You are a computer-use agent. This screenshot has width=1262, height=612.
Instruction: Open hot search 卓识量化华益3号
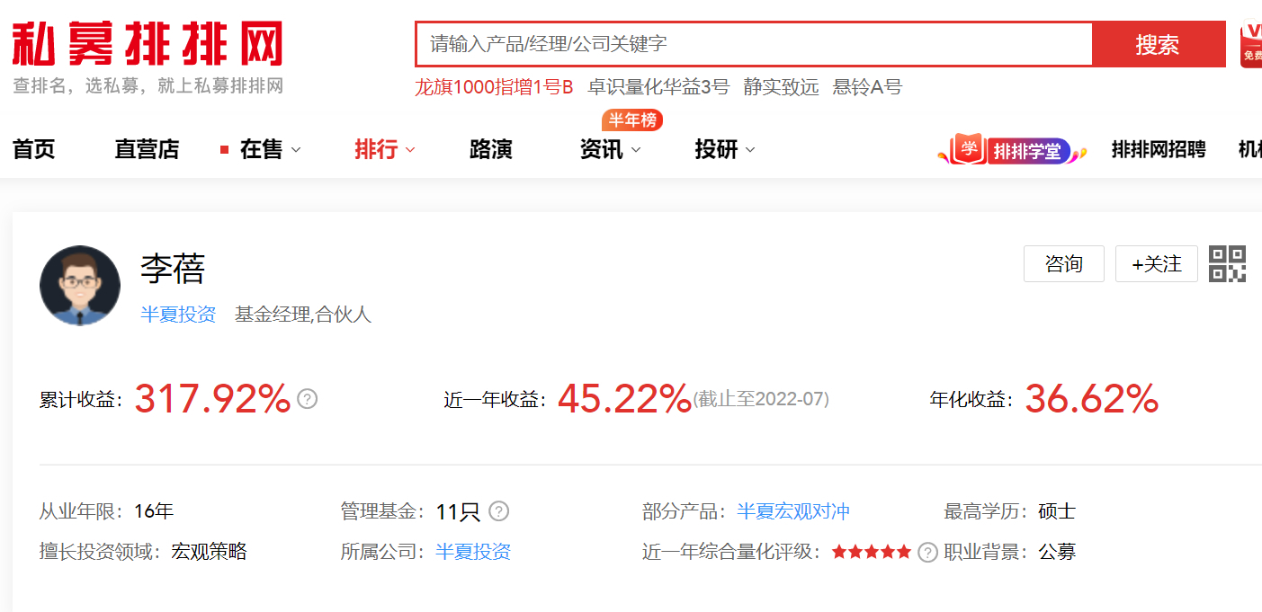pyautogui.click(x=658, y=87)
